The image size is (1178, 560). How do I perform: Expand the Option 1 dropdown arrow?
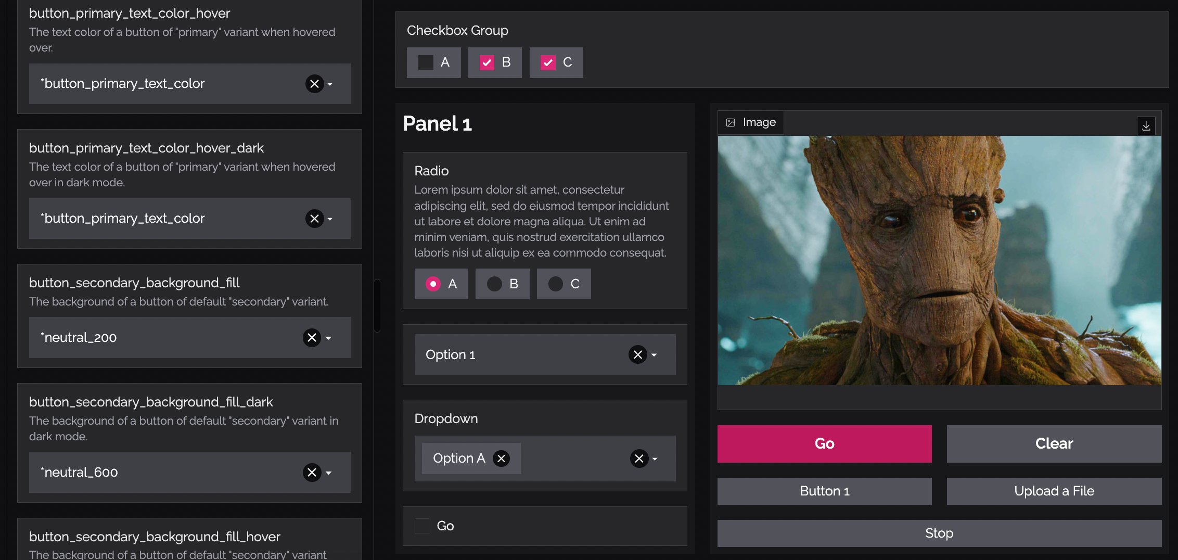coord(655,355)
